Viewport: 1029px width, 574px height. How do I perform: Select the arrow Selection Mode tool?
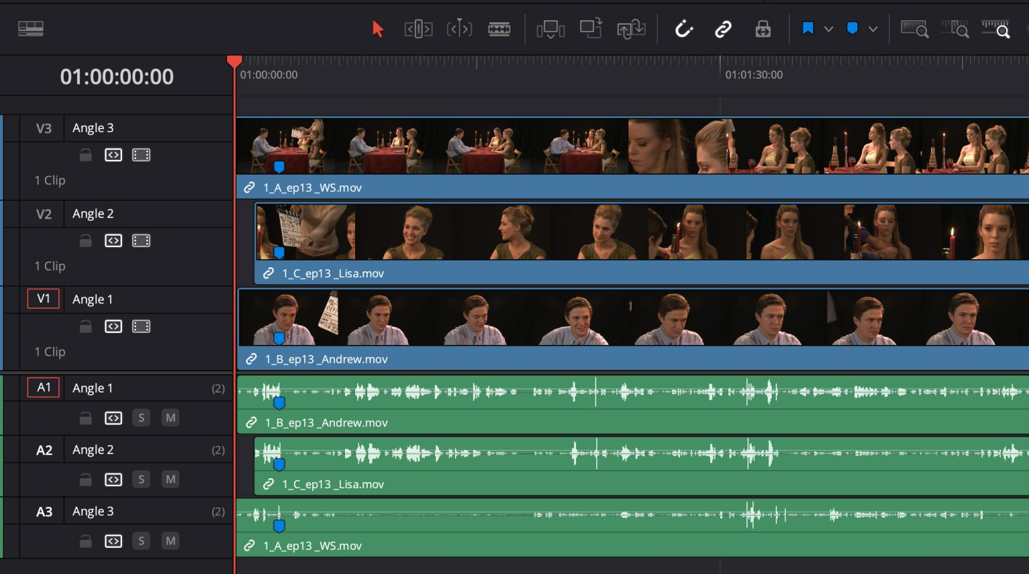(378, 29)
